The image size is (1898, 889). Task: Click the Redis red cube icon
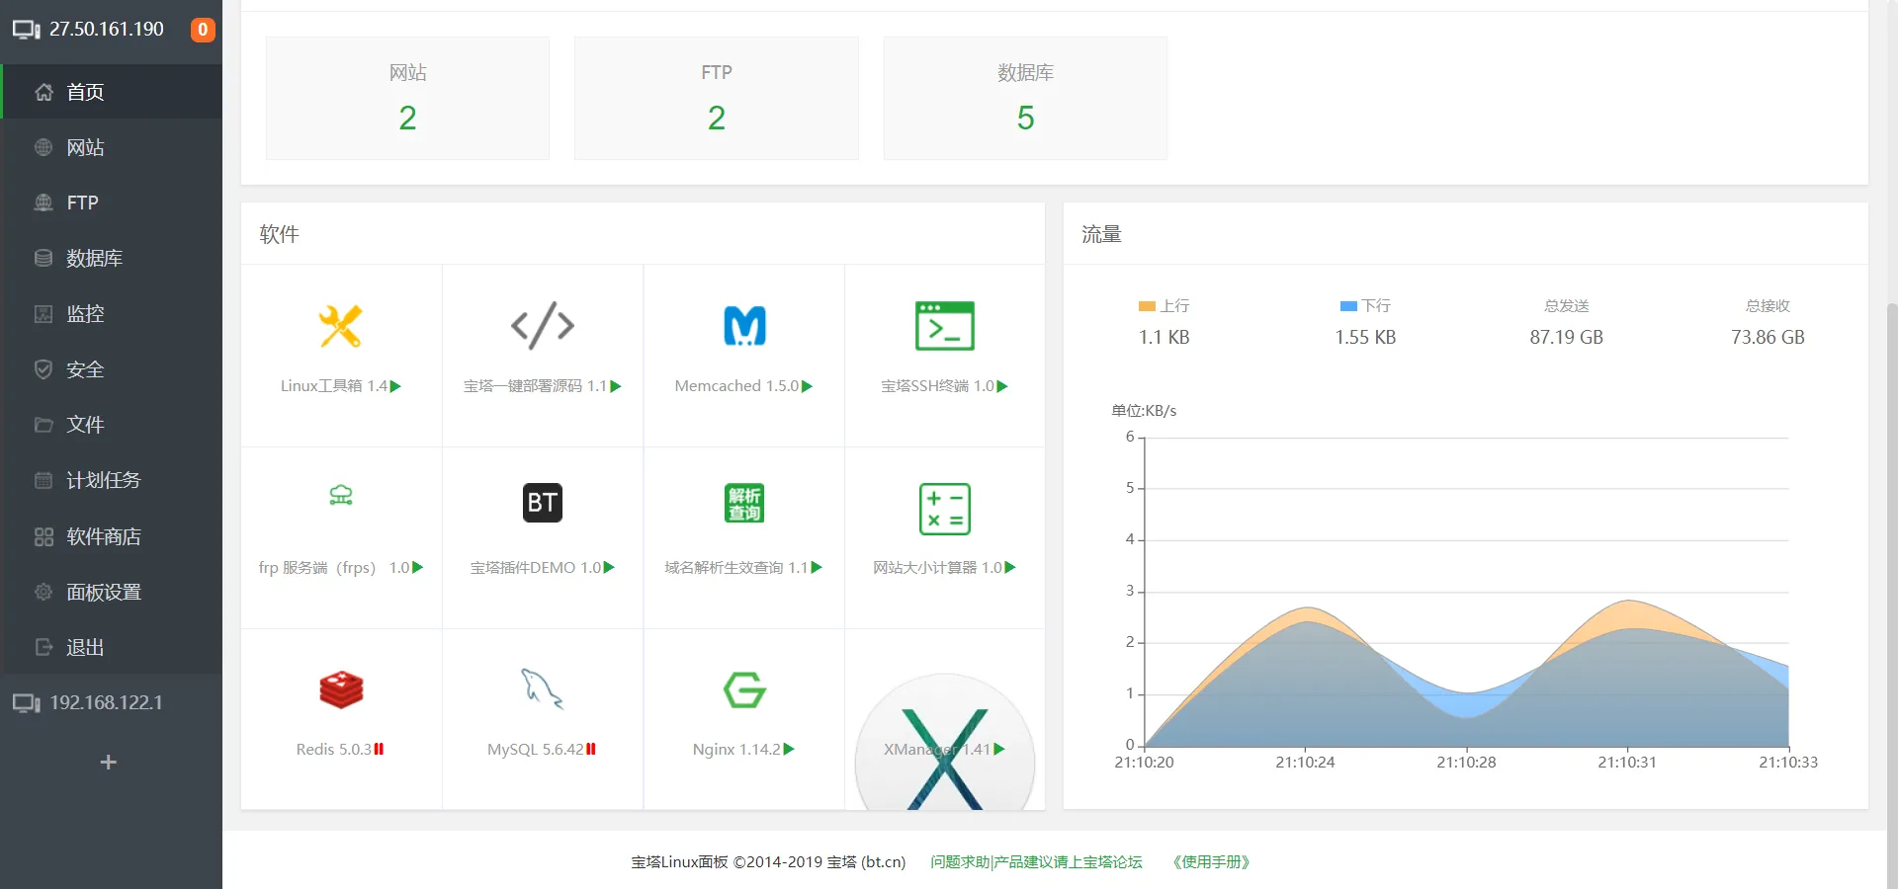pos(341,689)
